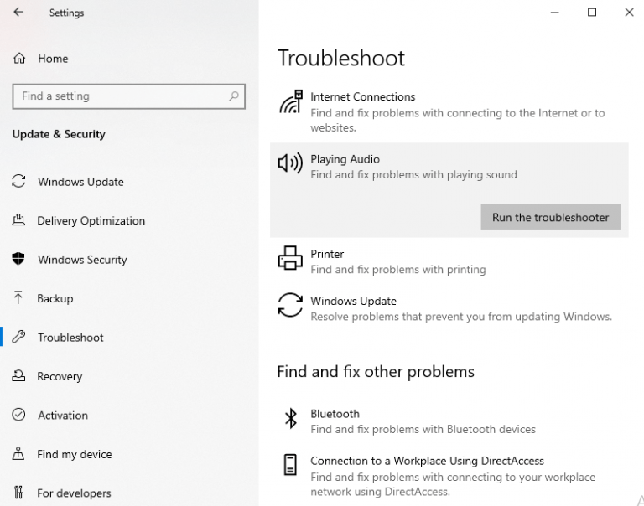Click the 'Update & Security' section heading
Image resolution: width=644 pixels, height=506 pixels.
[59, 134]
